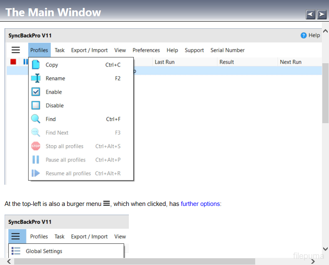Image resolution: width=329 pixels, height=265 pixels.
Task: Click the red stop square toolbar icon
Action: click(x=13, y=62)
